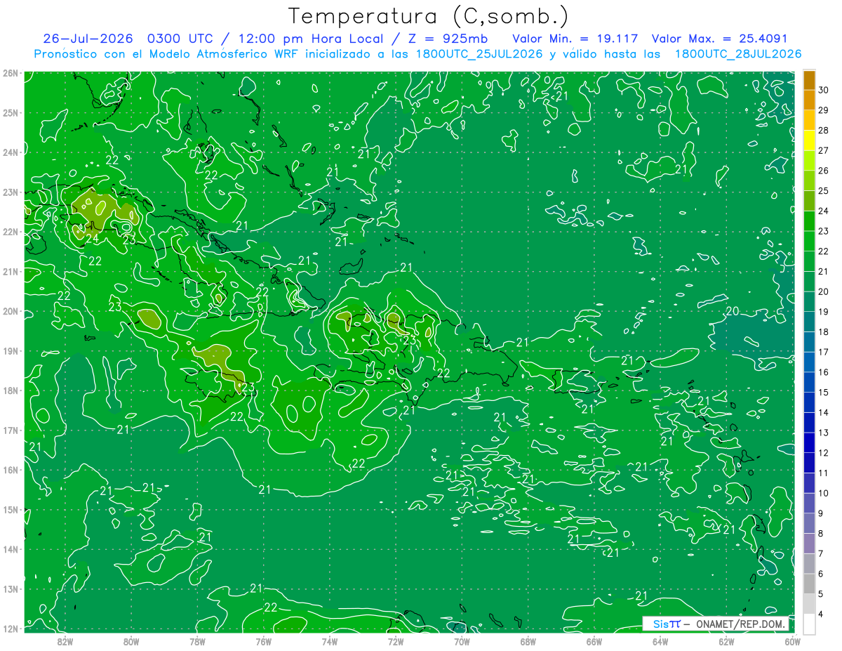Click the init time "1800UTC_25JUL2026"
This screenshot has height=651, width=842.
(x=479, y=54)
